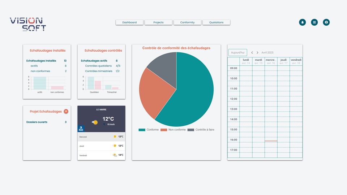Screen dimensions: 347x195
Task: Click Vendredi's cloudy weather icon
Action: click(x=115, y=155)
